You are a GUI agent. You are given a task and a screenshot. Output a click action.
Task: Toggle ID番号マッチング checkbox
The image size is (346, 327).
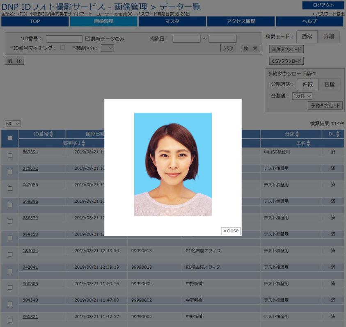(x=63, y=48)
